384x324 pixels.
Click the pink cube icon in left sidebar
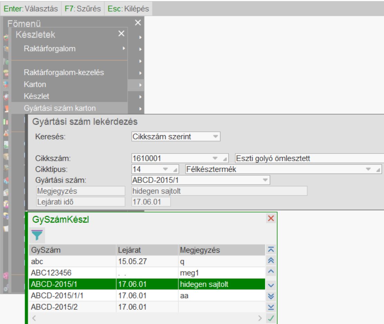click(x=6, y=276)
